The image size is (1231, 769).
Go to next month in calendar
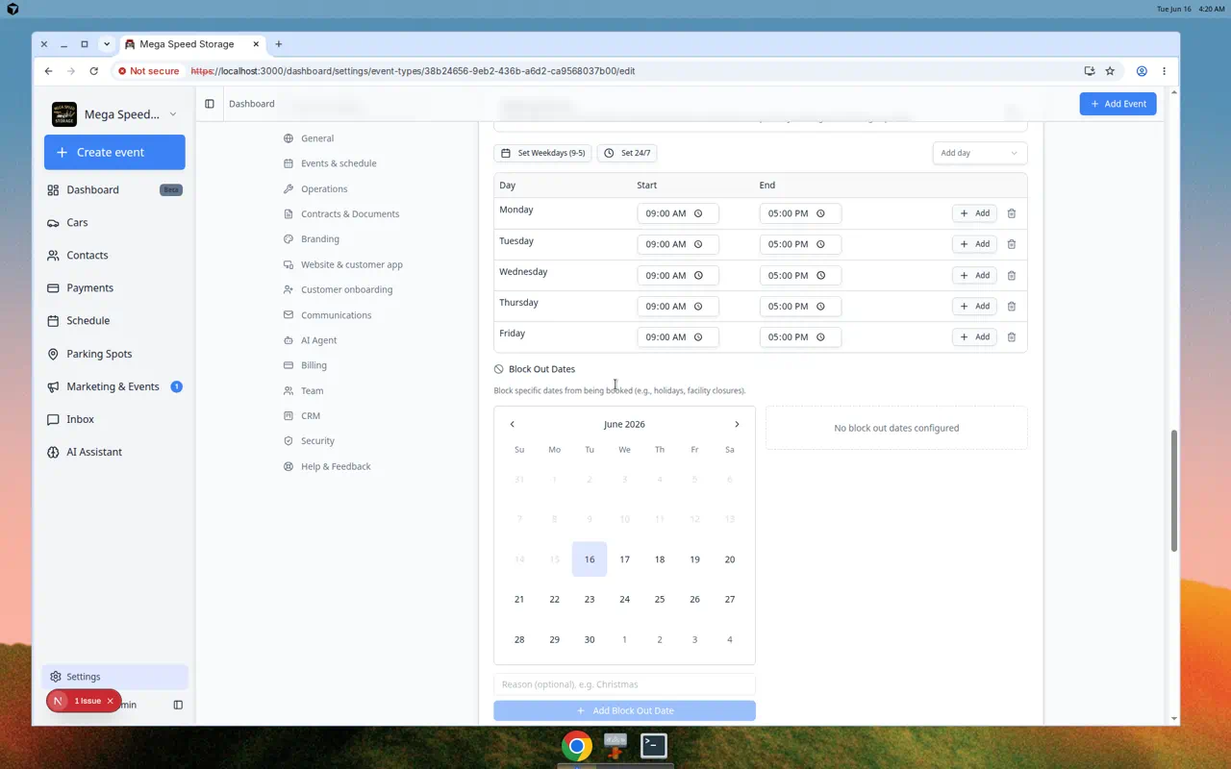(737, 424)
